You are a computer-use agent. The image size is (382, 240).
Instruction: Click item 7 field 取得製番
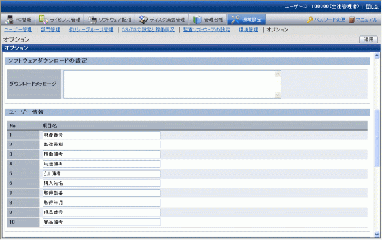pos(101,193)
